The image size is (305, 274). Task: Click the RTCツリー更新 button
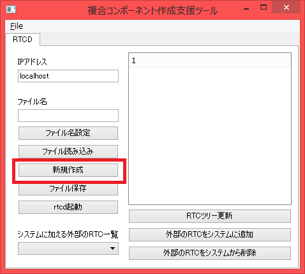[210, 217]
